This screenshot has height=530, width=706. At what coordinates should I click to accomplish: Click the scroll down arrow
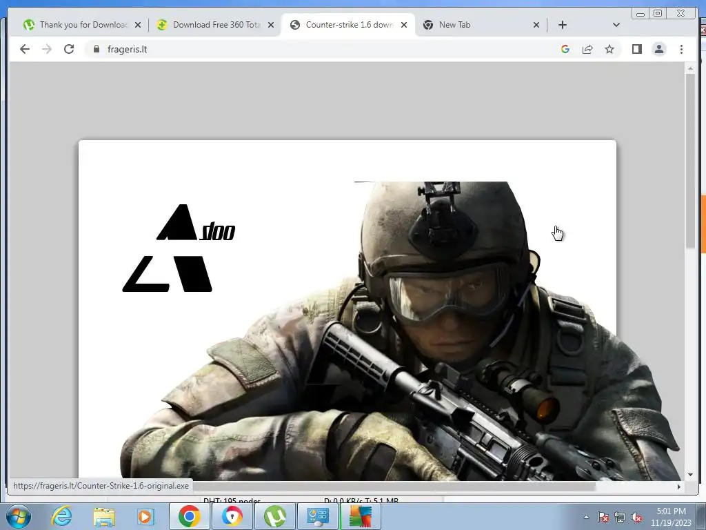point(690,475)
